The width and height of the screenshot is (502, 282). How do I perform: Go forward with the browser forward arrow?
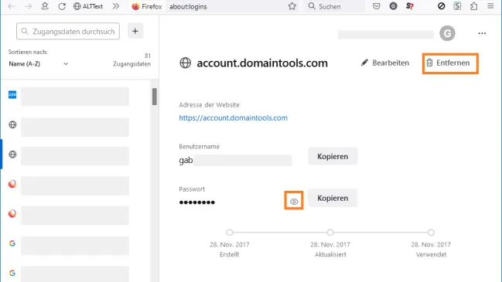tap(28, 6)
